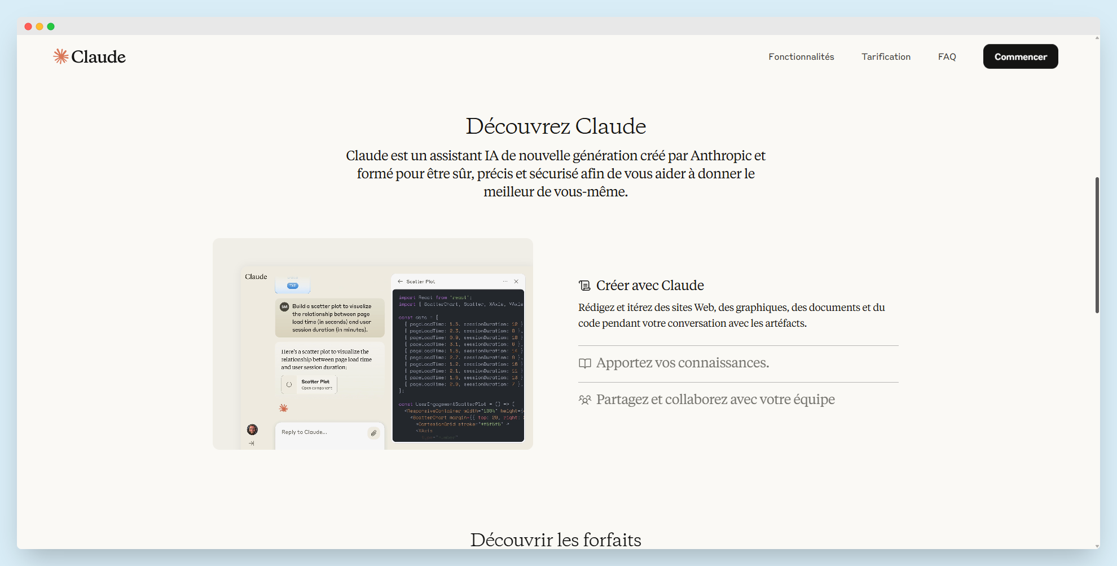Open the Fonctionnalités nav link
Image resolution: width=1117 pixels, height=566 pixels.
point(801,56)
